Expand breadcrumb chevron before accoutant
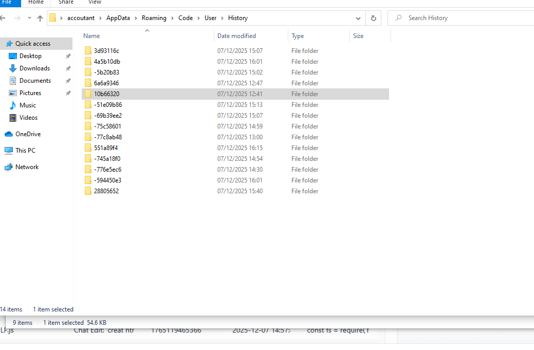Screen dimensions: 534x350 click(62, 18)
